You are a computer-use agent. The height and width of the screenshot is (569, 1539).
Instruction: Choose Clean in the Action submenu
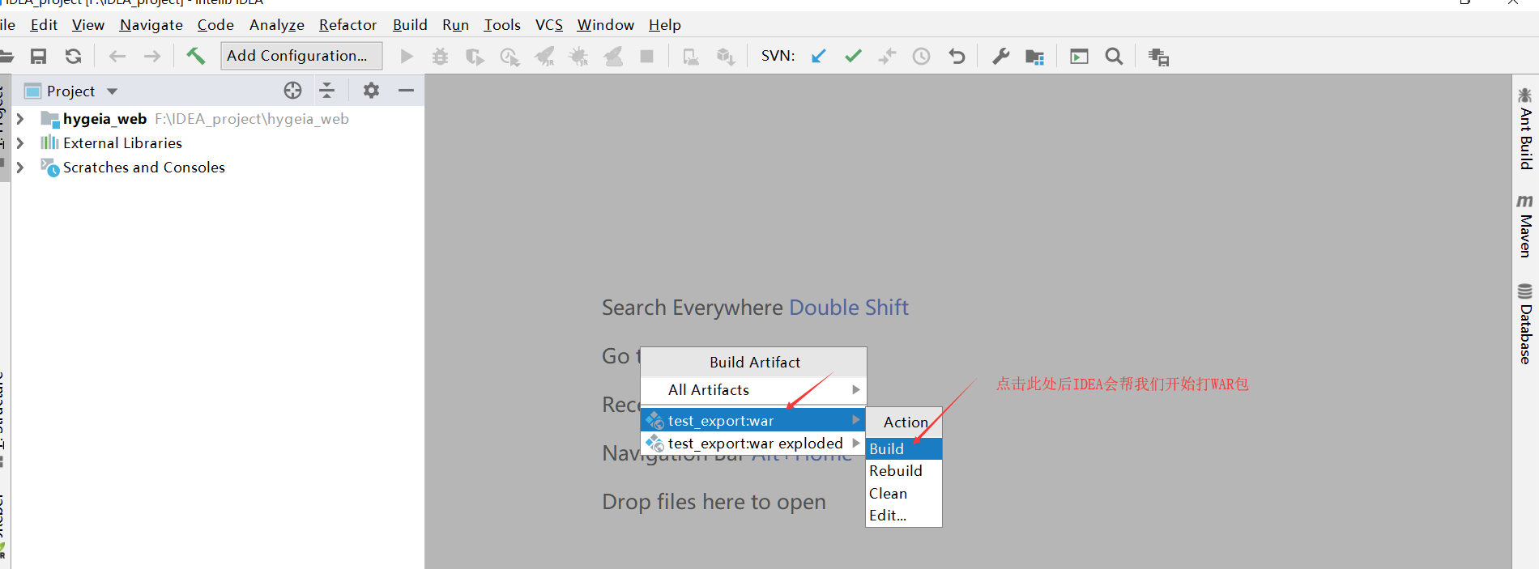pyautogui.click(x=903, y=493)
